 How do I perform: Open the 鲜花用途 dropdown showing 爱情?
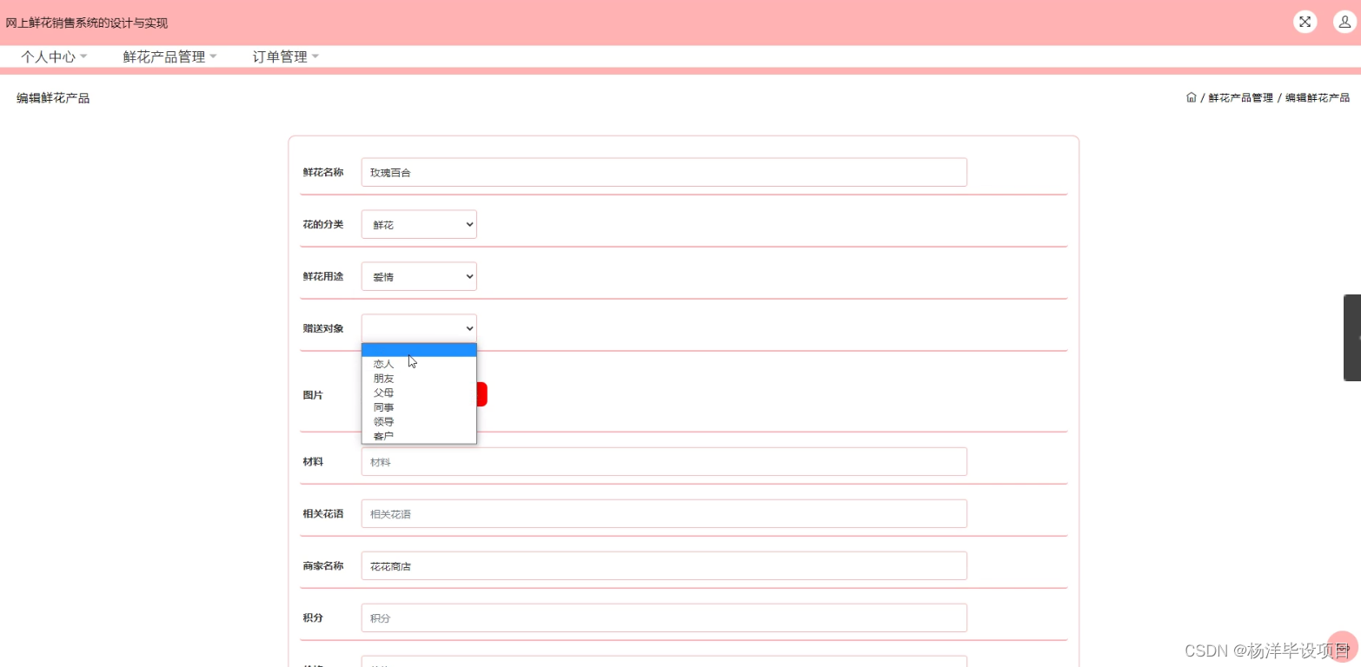click(418, 276)
